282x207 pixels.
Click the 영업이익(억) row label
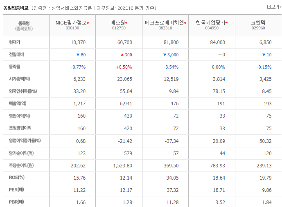pyautogui.click(x=19, y=116)
